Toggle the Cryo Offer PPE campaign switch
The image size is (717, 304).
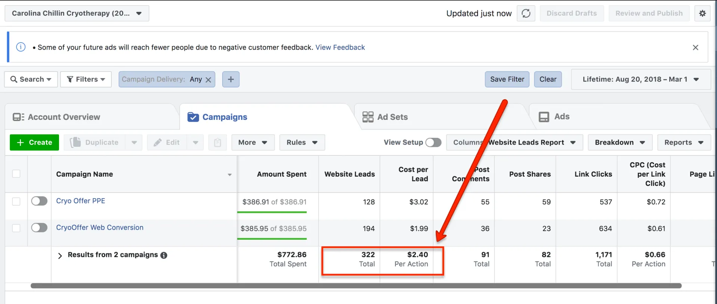click(x=39, y=201)
